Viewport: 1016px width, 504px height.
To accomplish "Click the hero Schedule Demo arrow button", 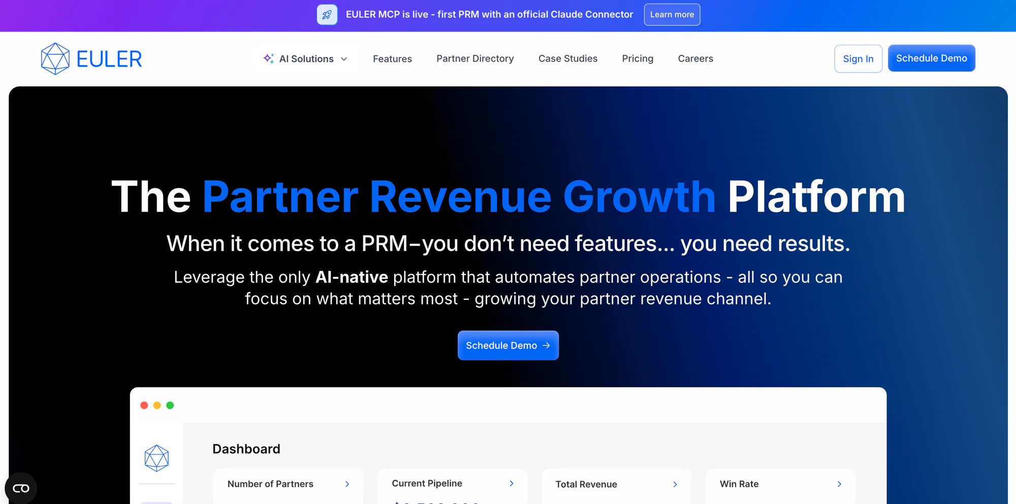I will (x=508, y=346).
